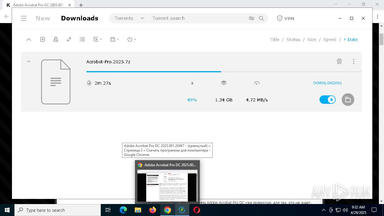Launch Opera from taskbar

[197, 210]
